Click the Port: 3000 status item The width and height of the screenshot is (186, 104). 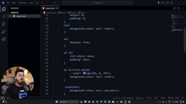click(174, 98)
